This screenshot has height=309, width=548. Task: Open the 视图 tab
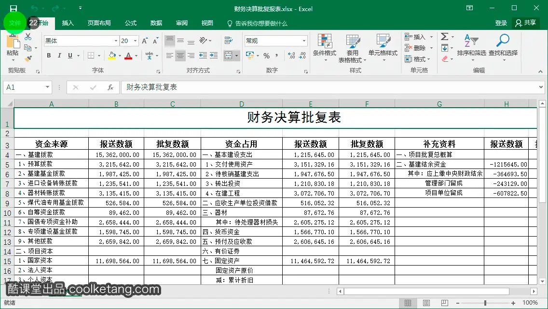pos(207,23)
